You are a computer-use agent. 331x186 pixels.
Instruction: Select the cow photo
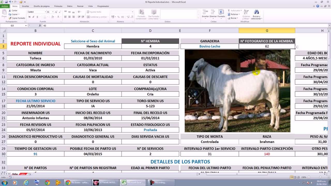(x=237, y=91)
